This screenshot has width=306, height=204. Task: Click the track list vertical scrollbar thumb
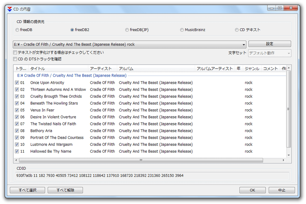[289, 109]
